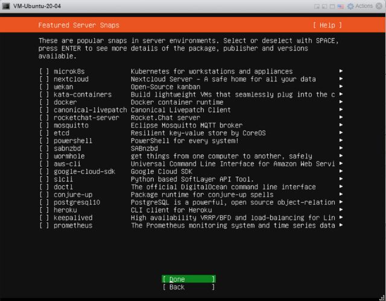This screenshot has width=386, height=301.
Task: Click 'Python based SoftLayer API Tool.' text
Action: click(x=192, y=179)
